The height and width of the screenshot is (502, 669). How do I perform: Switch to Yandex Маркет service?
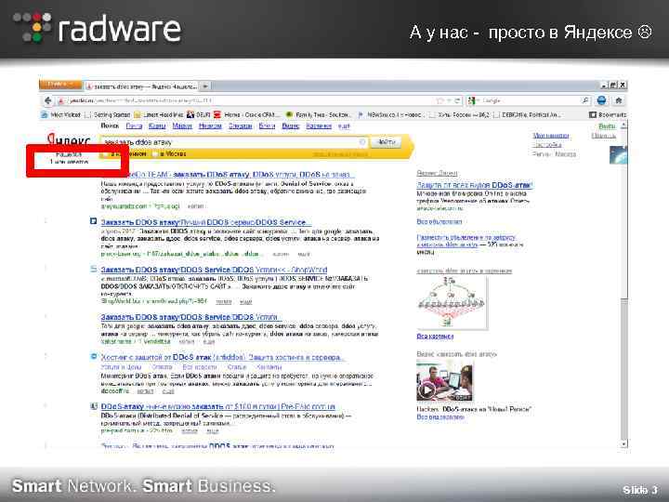[182, 125]
